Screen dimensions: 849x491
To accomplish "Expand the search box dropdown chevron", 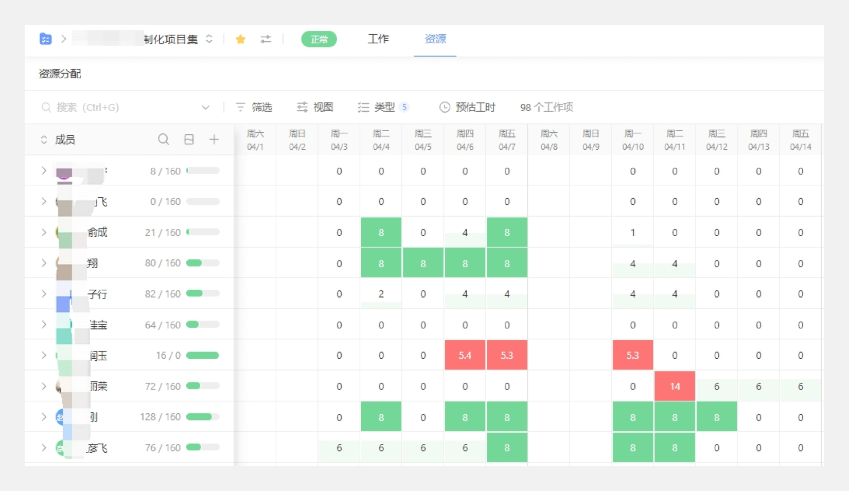I will [205, 107].
